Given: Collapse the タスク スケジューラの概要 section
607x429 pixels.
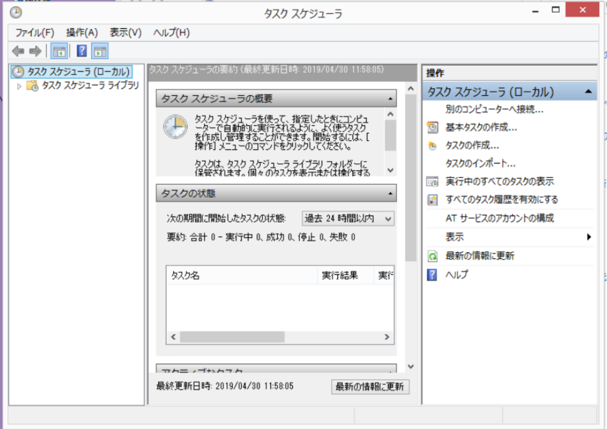Looking at the screenshot, I should point(390,99).
